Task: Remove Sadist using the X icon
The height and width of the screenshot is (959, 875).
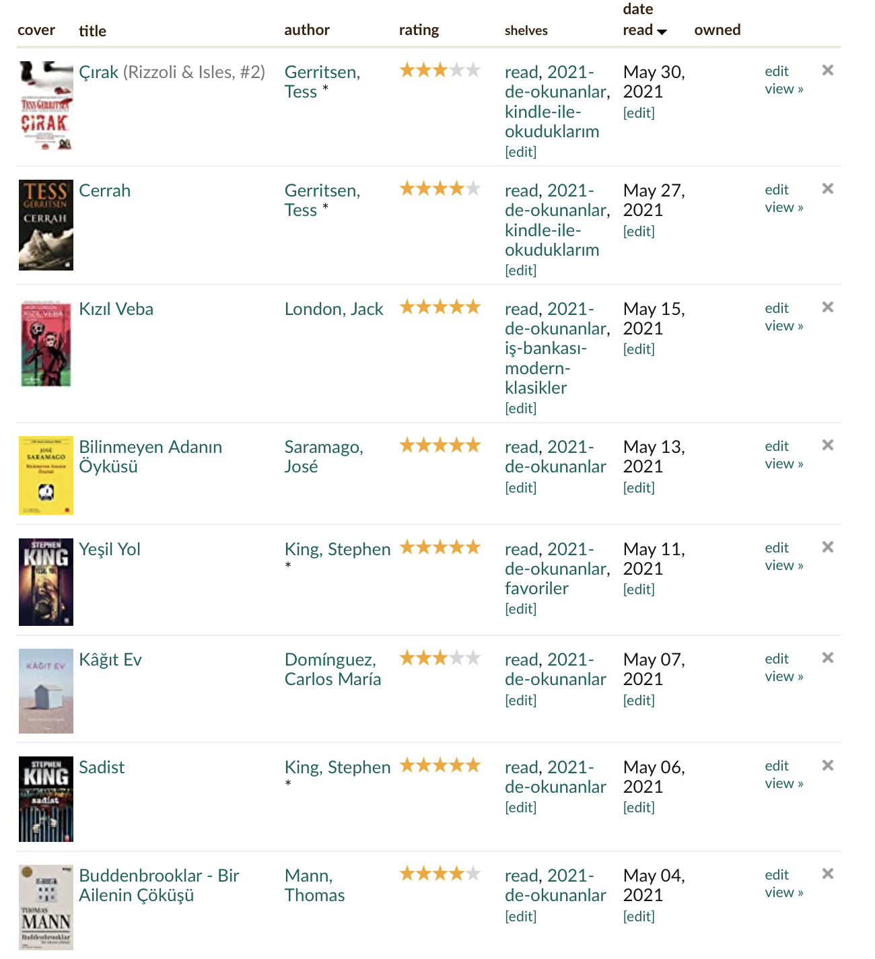Action: pyautogui.click(x=828, y=765)
